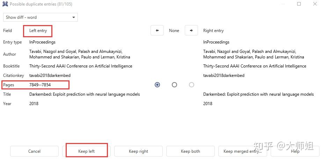Close the Possible duplicate entries window
The width and height of the screenshot is (322, 159).
(315, 4)
